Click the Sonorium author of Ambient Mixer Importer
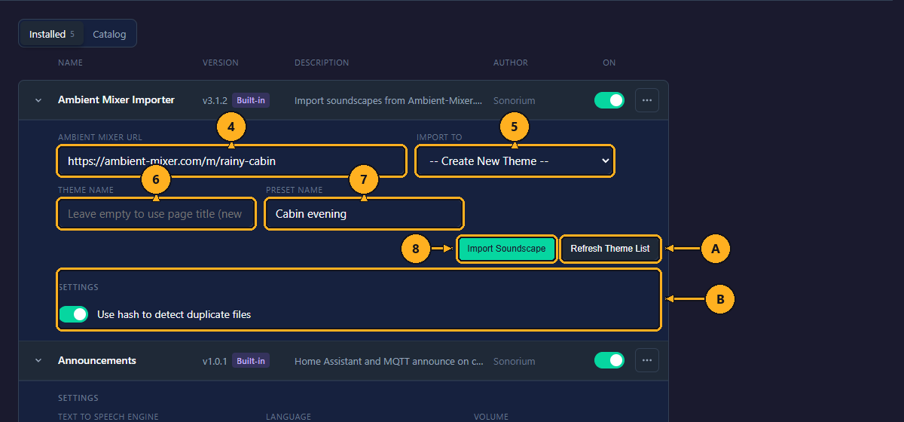The height and width of the screenshot is (422, 904). point(515,100)
